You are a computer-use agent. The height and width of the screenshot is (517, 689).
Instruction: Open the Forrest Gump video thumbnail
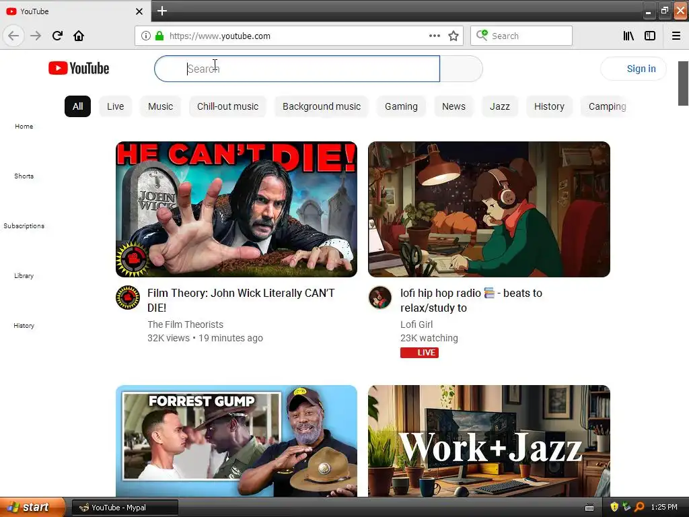[236, 441]
